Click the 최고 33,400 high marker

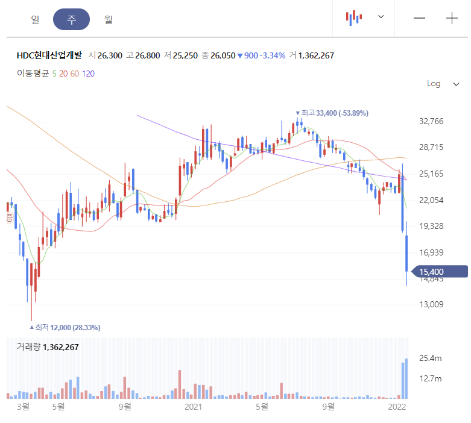tap(332, 113)
